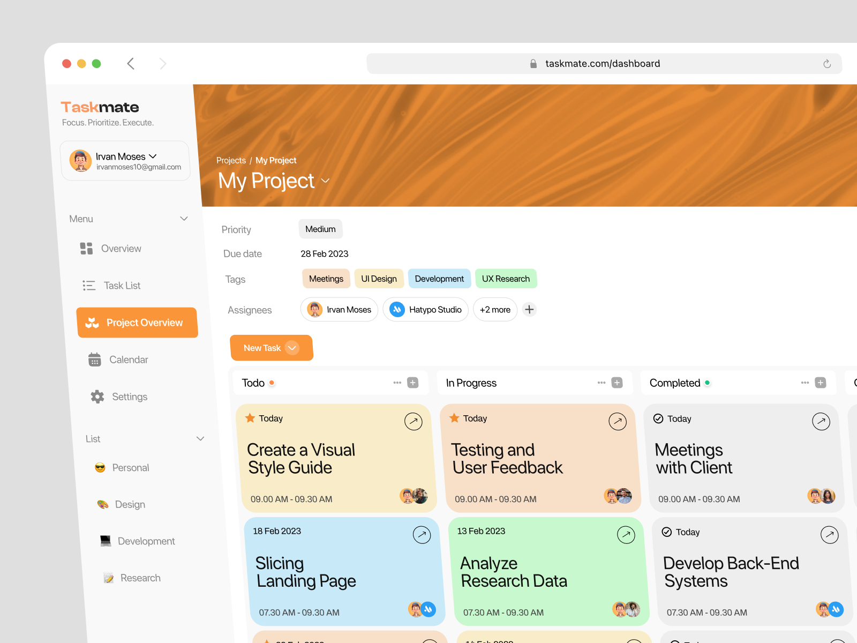
Task: Open the Calendar icon in sidebar
Action: click(95, 360)
